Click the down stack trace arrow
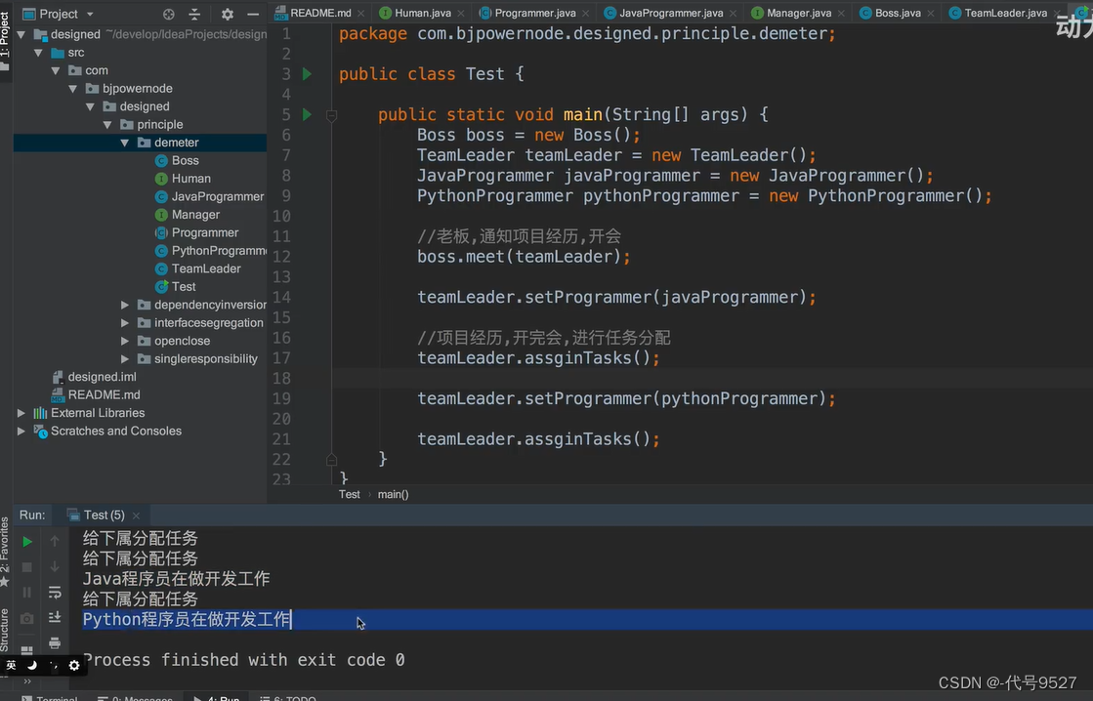 (55, 566)
